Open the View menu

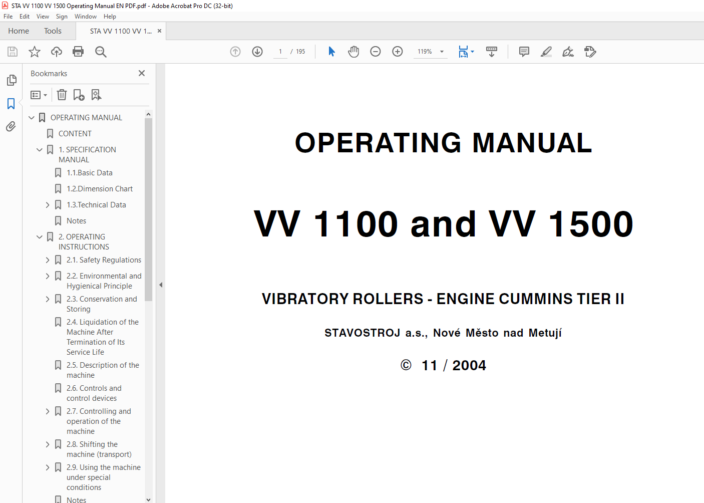[43, 17]
